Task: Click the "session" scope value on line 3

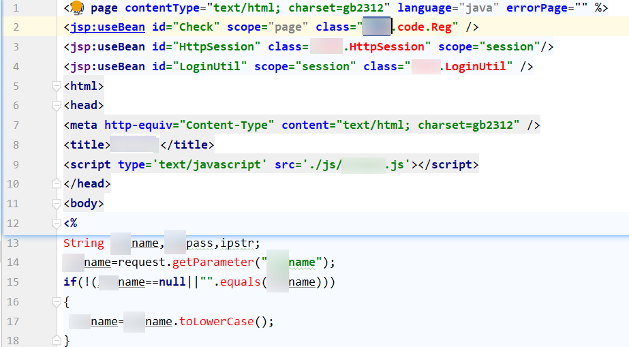Action: 510,46
